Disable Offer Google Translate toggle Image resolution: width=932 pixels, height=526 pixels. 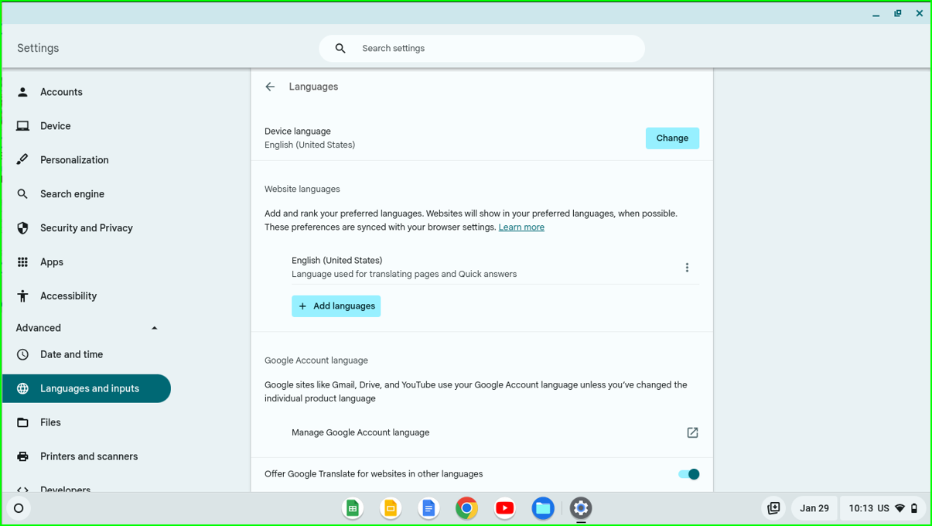click(x=688, y=474)
